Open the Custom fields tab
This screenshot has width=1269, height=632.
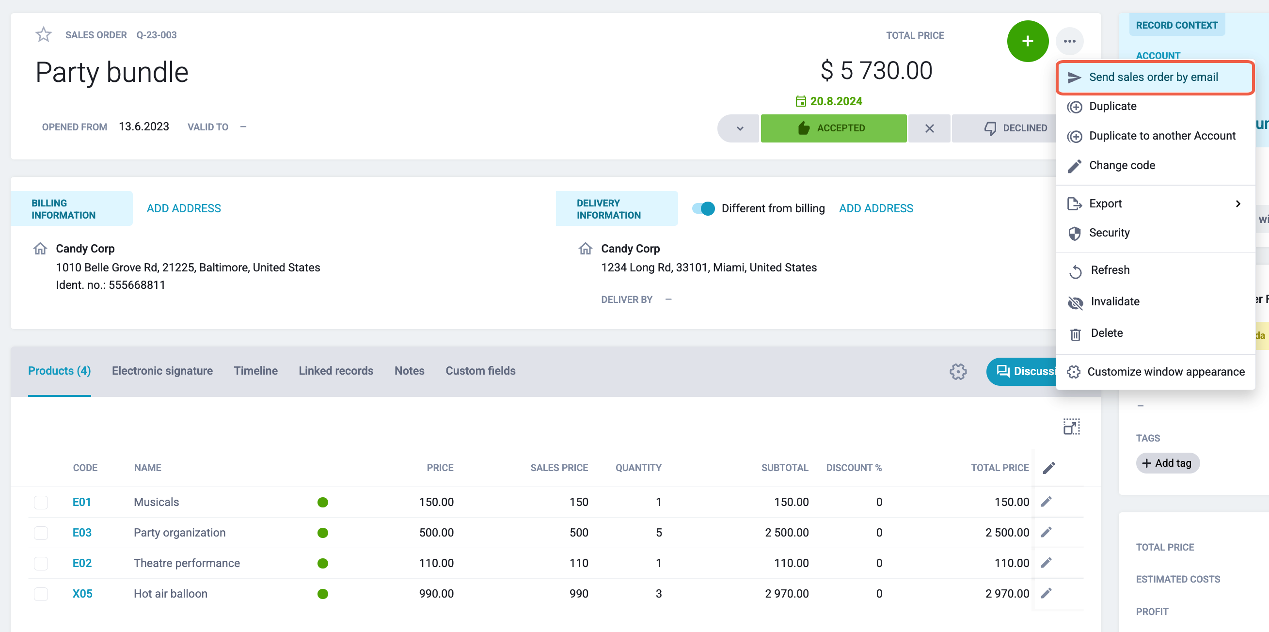point(480,370)
